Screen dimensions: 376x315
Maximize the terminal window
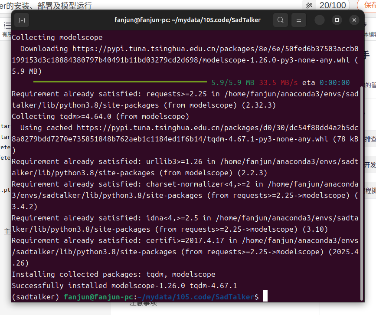[x=337, y=20]
